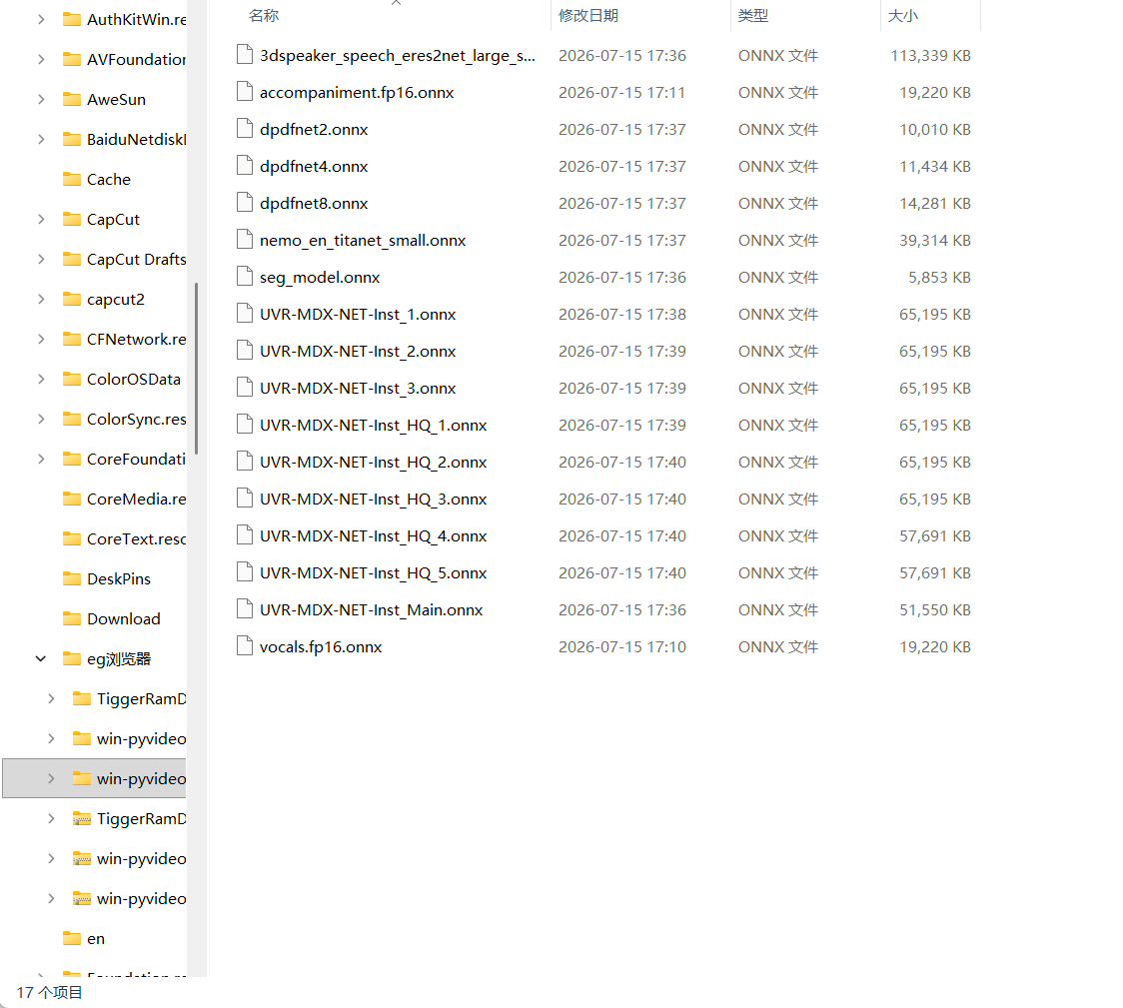Expand the CoreFoundati folder chevron
The image size is (1123, 1008).
[41, 459]
